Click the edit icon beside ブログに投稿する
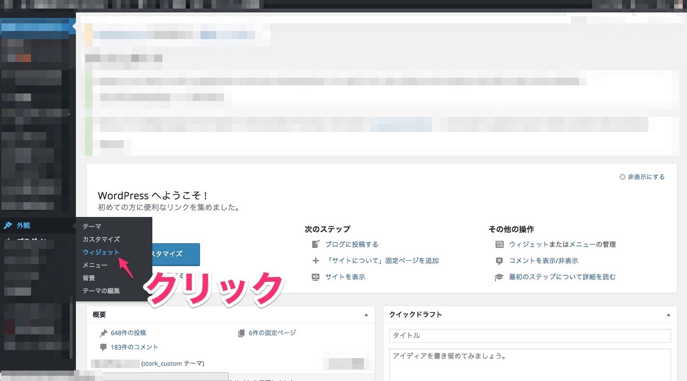This screenshot has width=687, height=381. [316, 245]
